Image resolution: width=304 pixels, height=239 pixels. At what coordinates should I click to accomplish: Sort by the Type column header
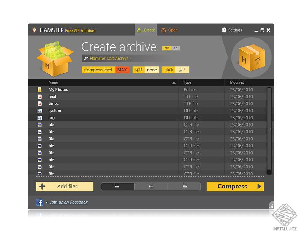coord(187,82)
